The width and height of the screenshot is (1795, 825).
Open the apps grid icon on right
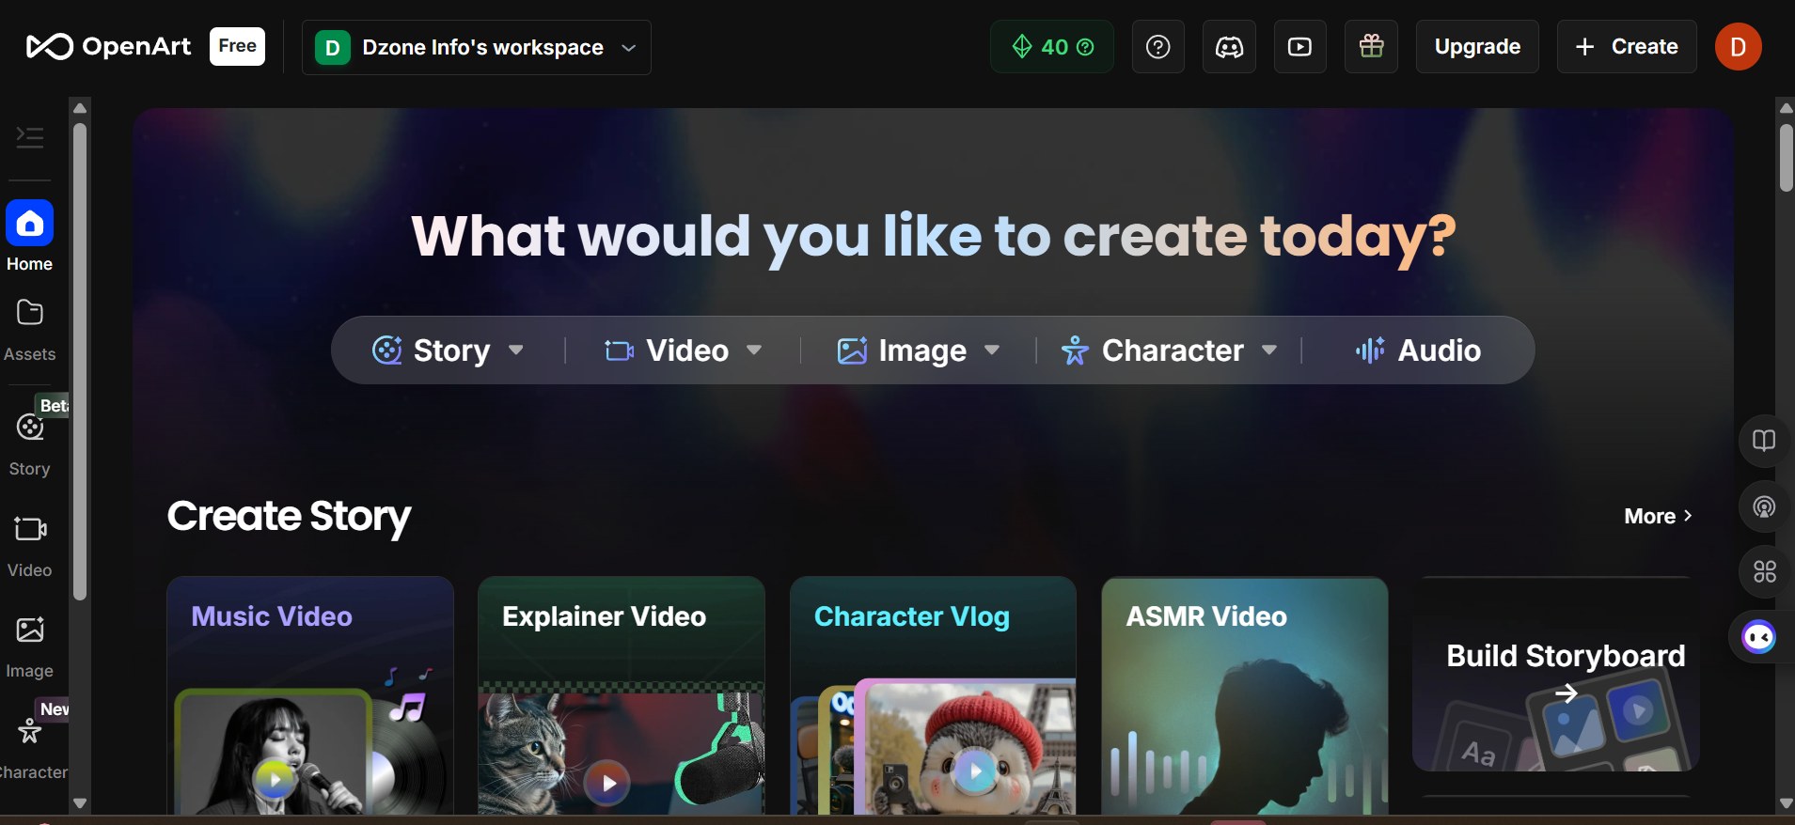(1764, 571)
